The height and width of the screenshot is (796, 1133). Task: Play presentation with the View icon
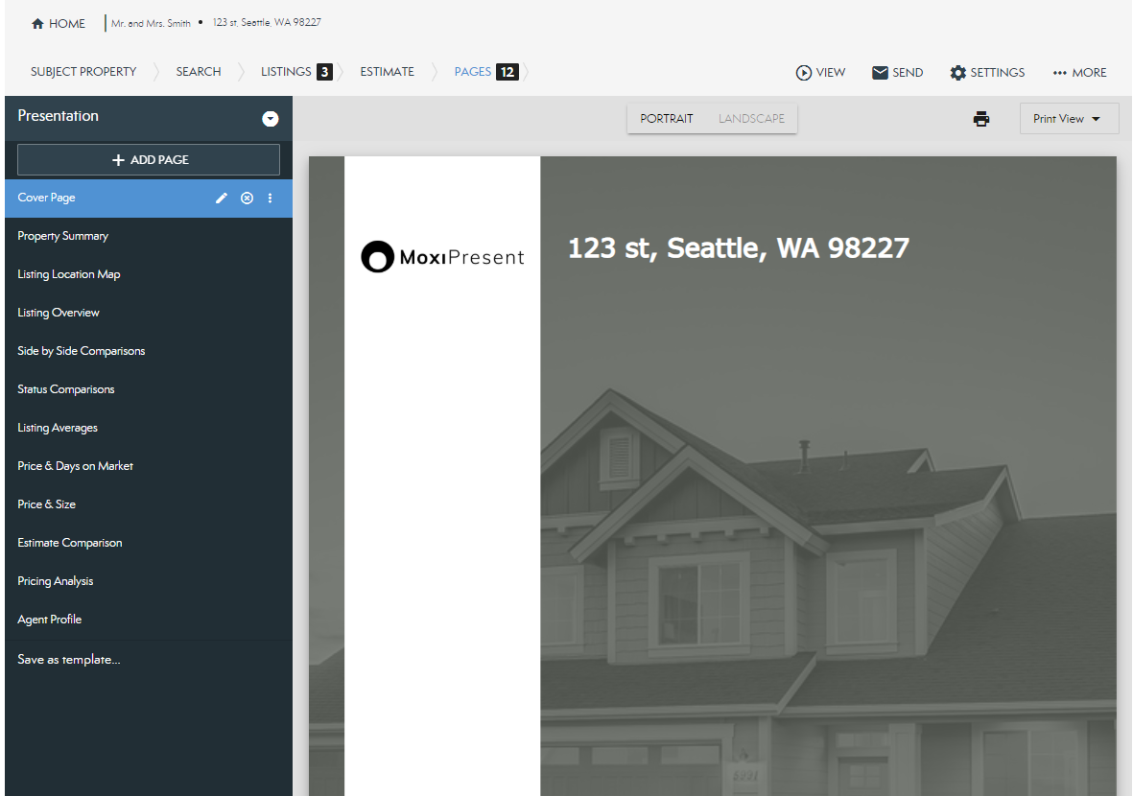804,73
